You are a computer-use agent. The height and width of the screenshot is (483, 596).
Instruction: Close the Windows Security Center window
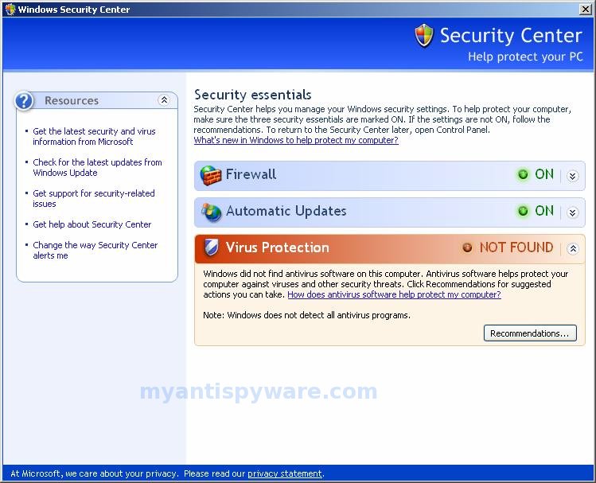pos(585,9)
